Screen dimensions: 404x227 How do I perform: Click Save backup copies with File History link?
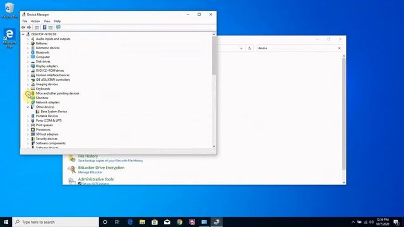110,161
